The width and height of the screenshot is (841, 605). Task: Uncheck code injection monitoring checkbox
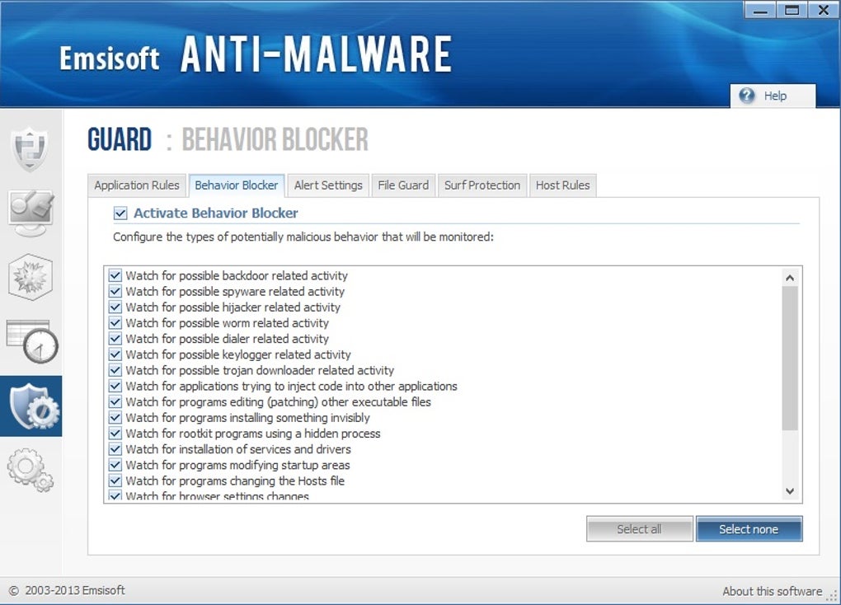tap(115, 387)
